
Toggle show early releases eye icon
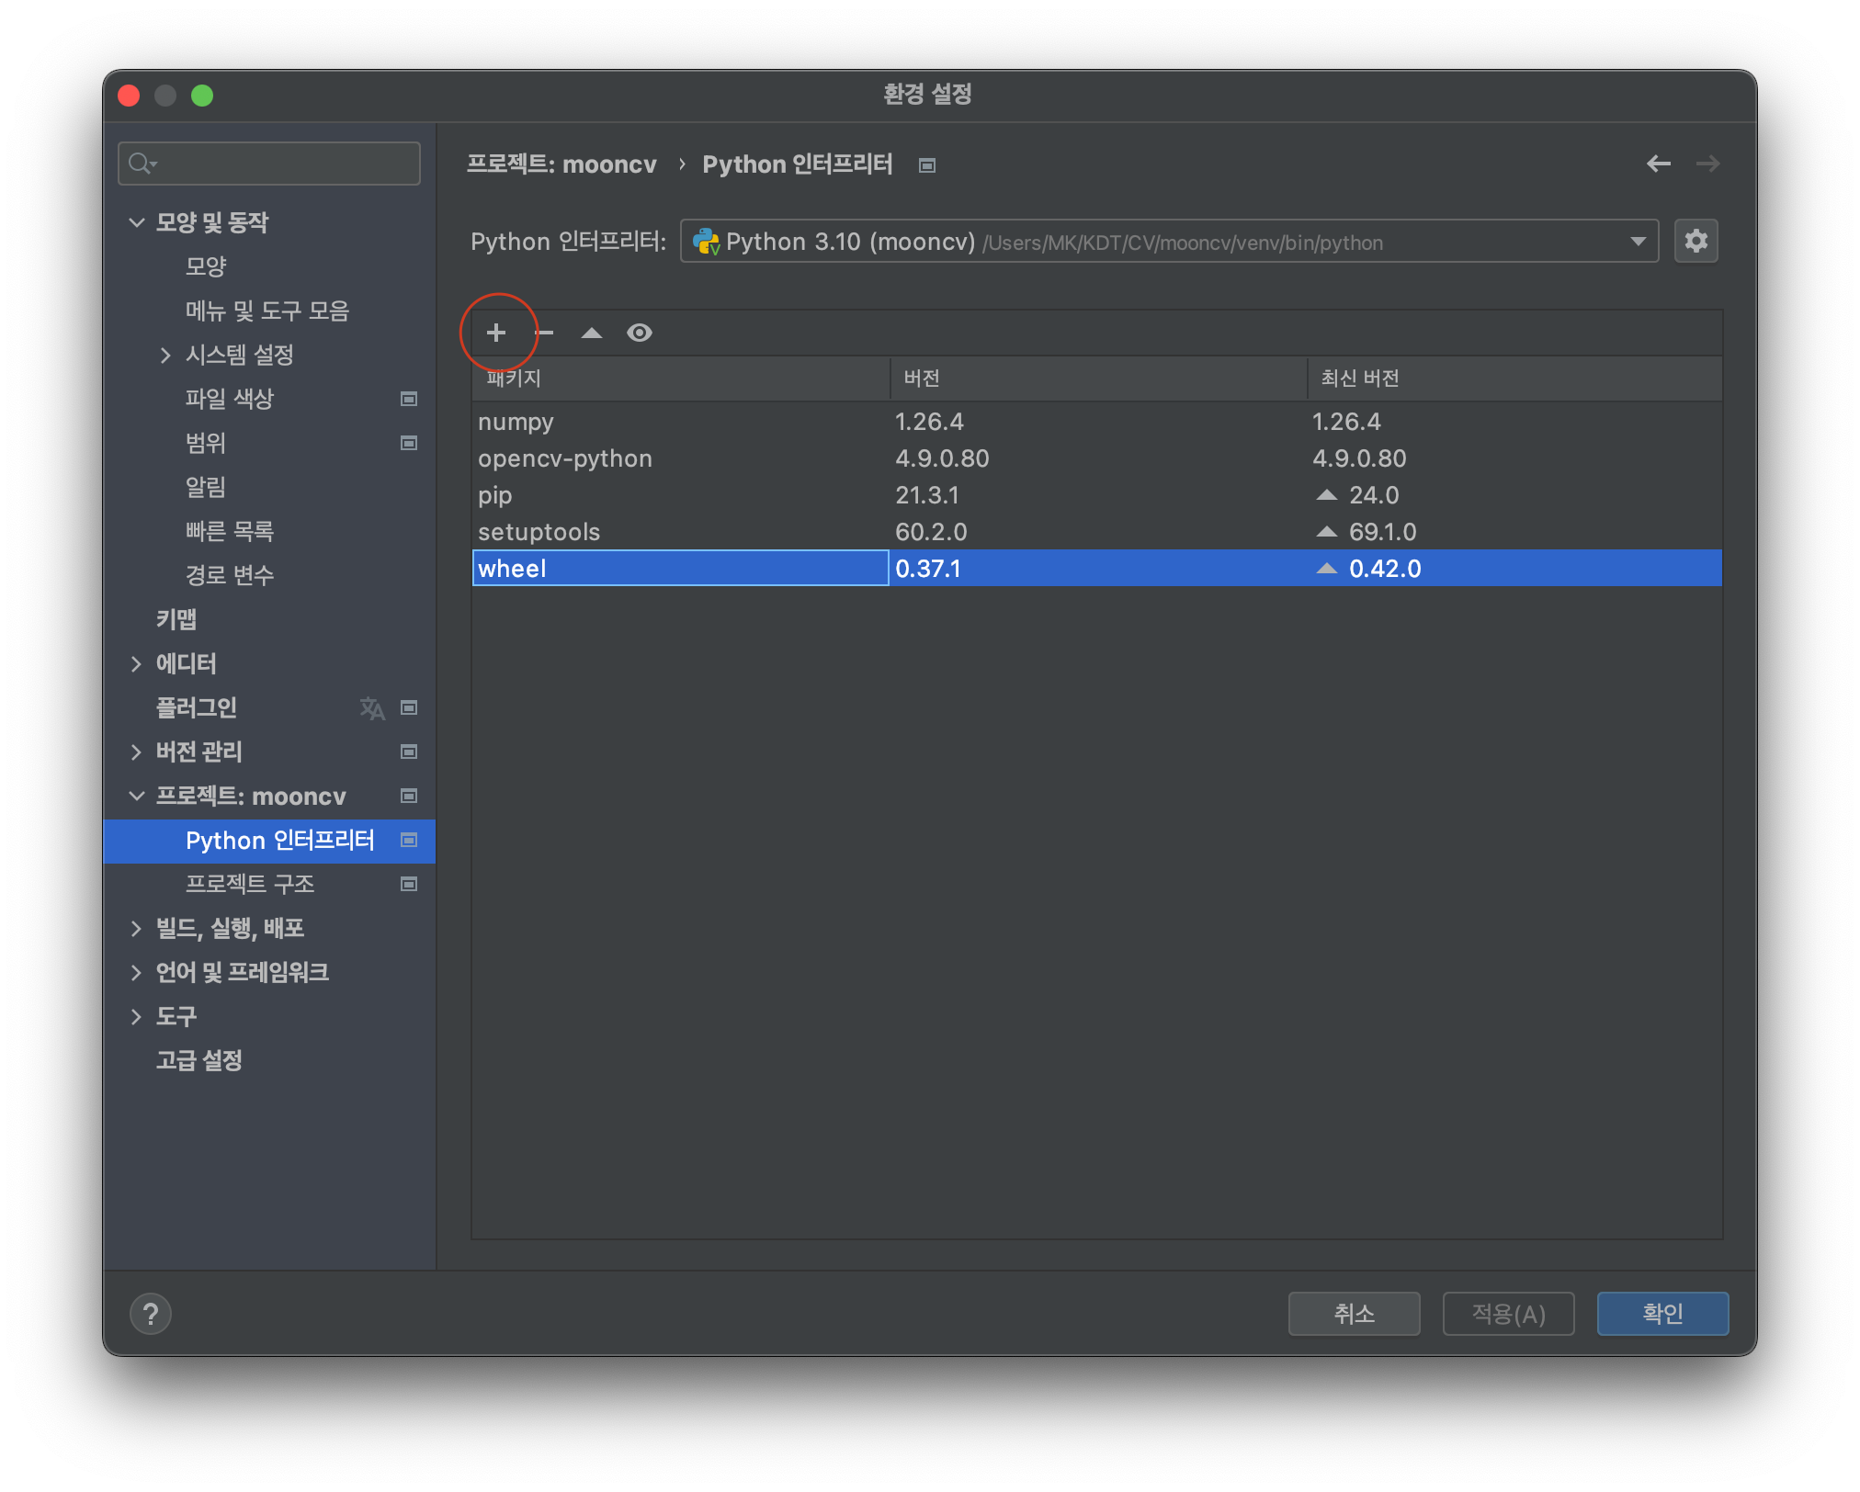[640, 333]
